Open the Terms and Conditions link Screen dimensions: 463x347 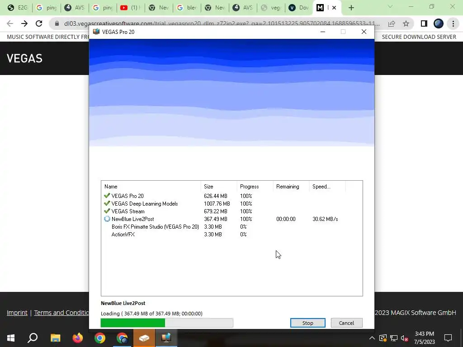point(61,313)
